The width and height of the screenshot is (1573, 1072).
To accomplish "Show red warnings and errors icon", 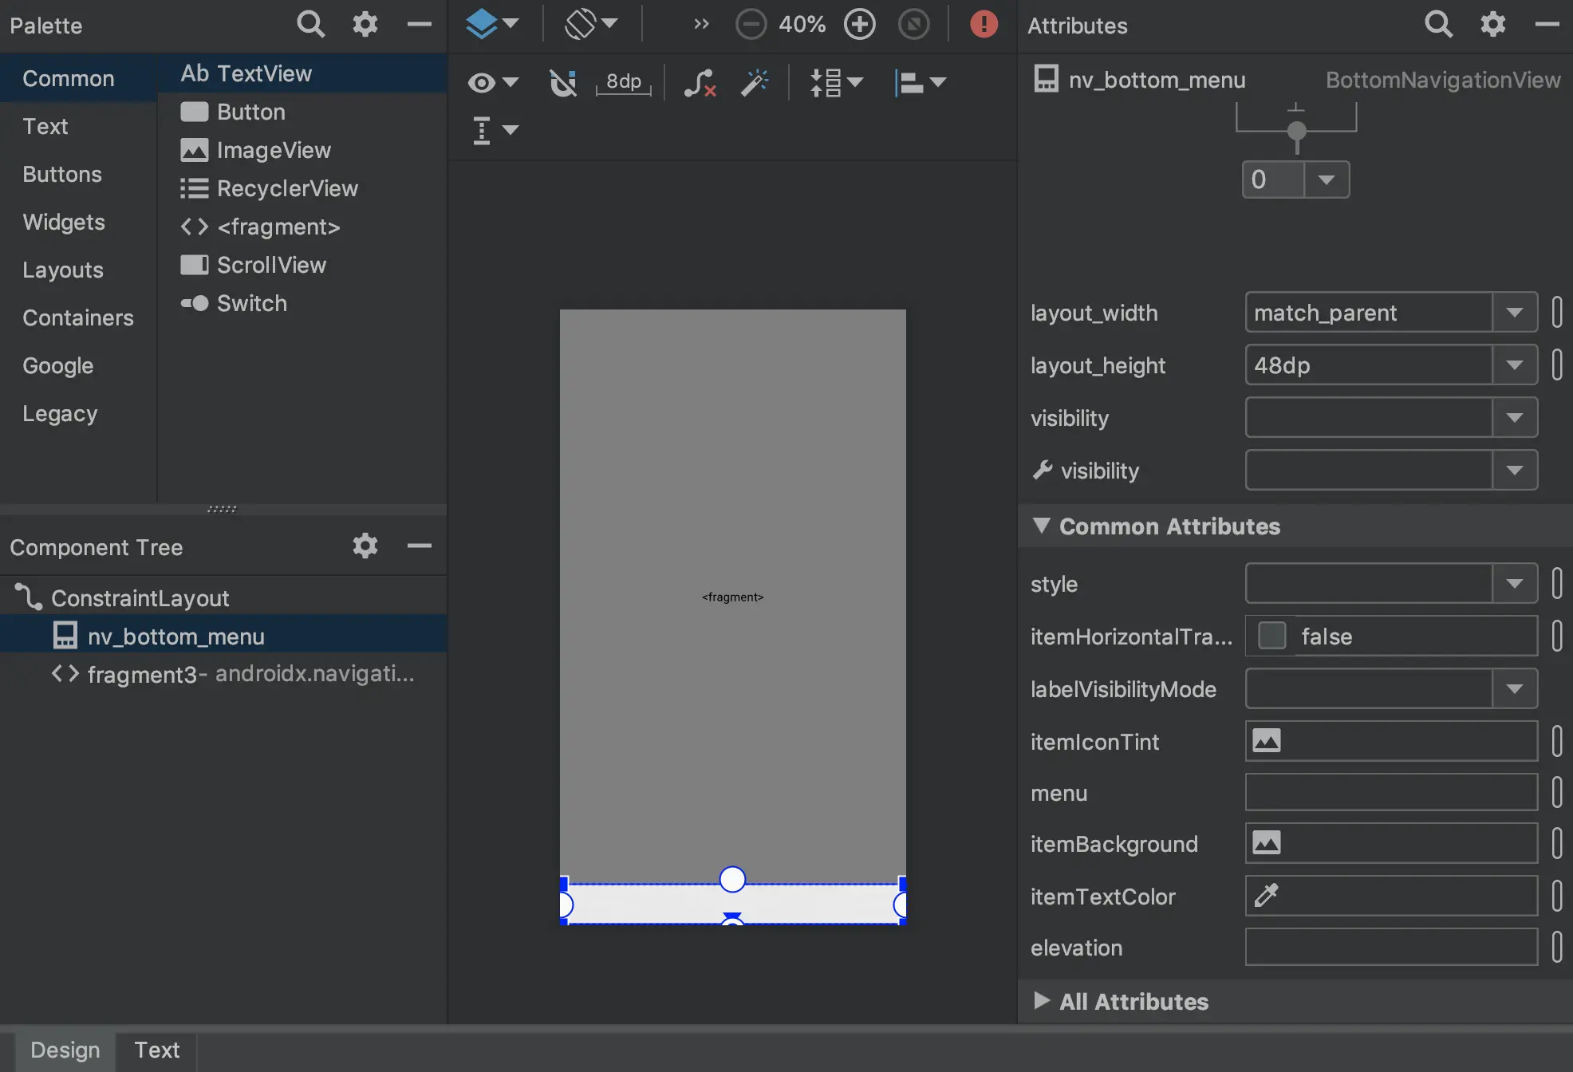I will tap(984, 25).
